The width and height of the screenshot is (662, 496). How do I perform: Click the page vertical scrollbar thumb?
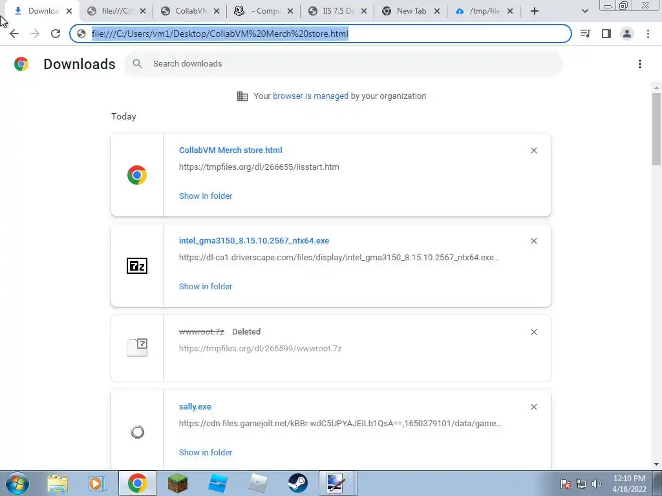tap(656, 129)
